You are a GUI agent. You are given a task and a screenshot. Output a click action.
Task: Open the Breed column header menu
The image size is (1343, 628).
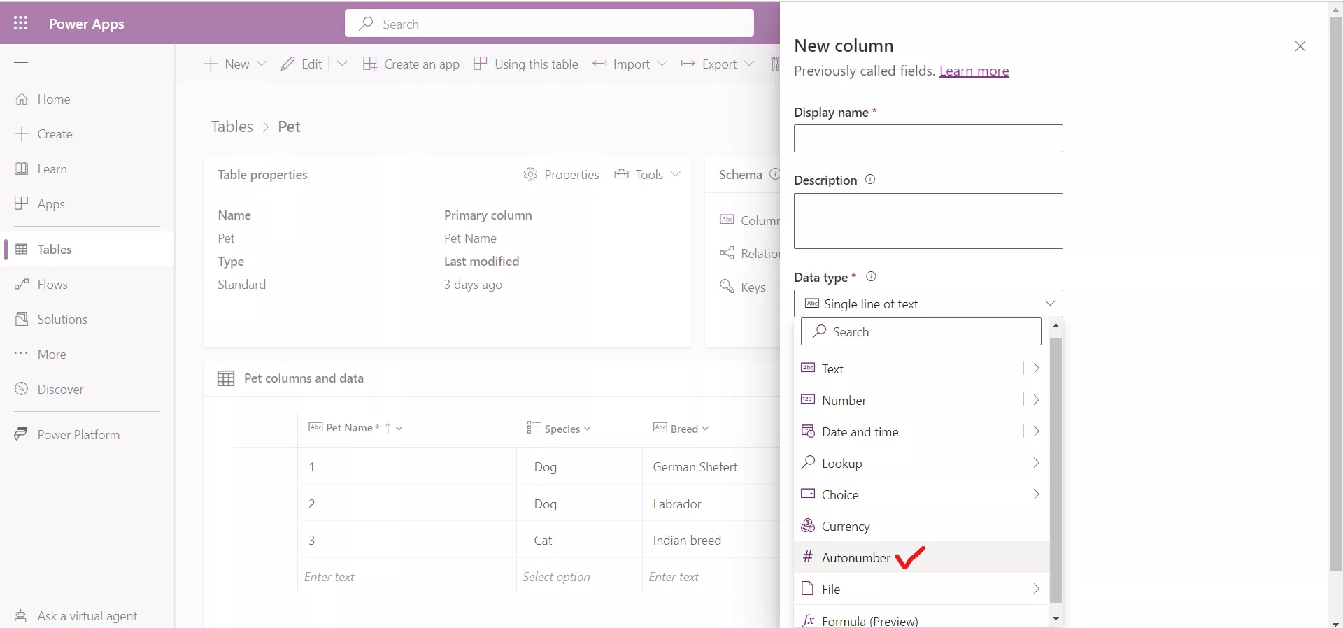point(681,428)
